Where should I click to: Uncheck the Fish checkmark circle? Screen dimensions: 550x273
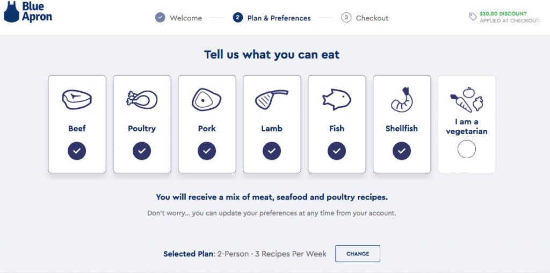coord(337,151)
